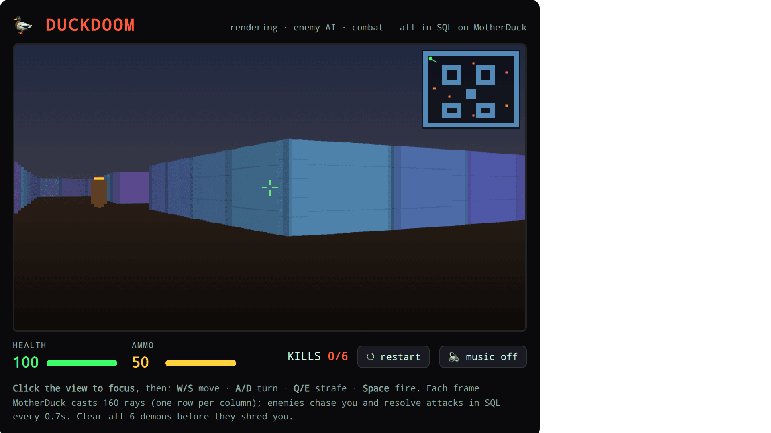This screenshot has width=771, height=433.
Task: Click the AMMO label
Action: (143, 345)
